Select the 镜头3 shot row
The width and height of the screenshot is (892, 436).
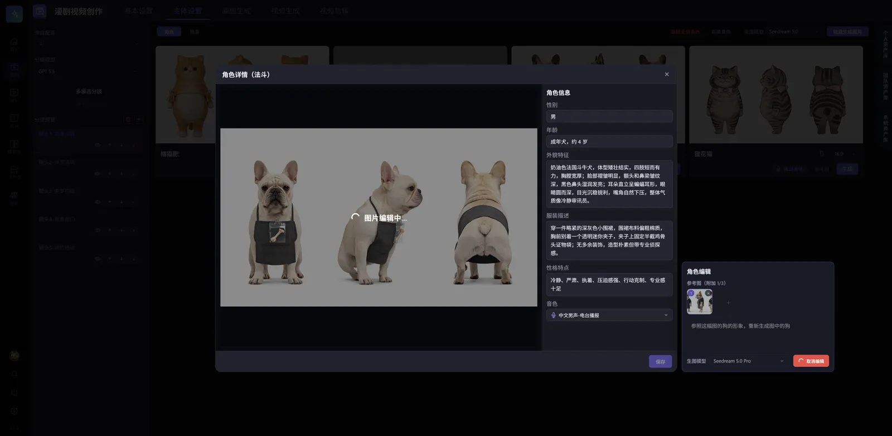click(88, 196)
